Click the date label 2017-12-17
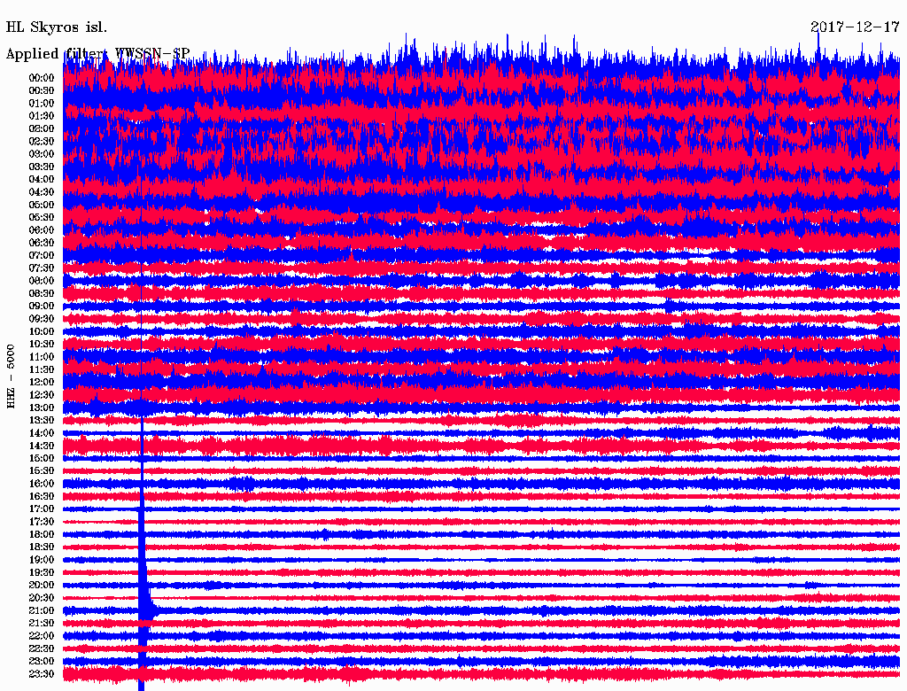 (x=855, y=27)
